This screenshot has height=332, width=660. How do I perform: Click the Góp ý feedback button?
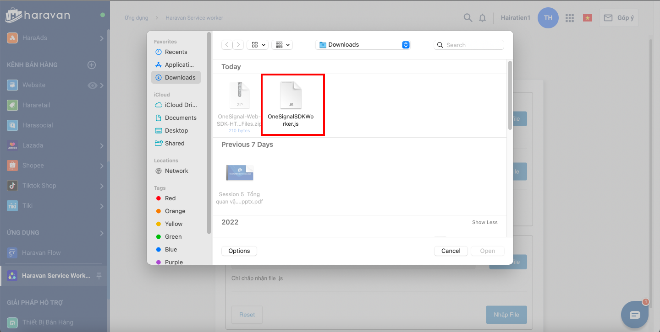(619, 18)
